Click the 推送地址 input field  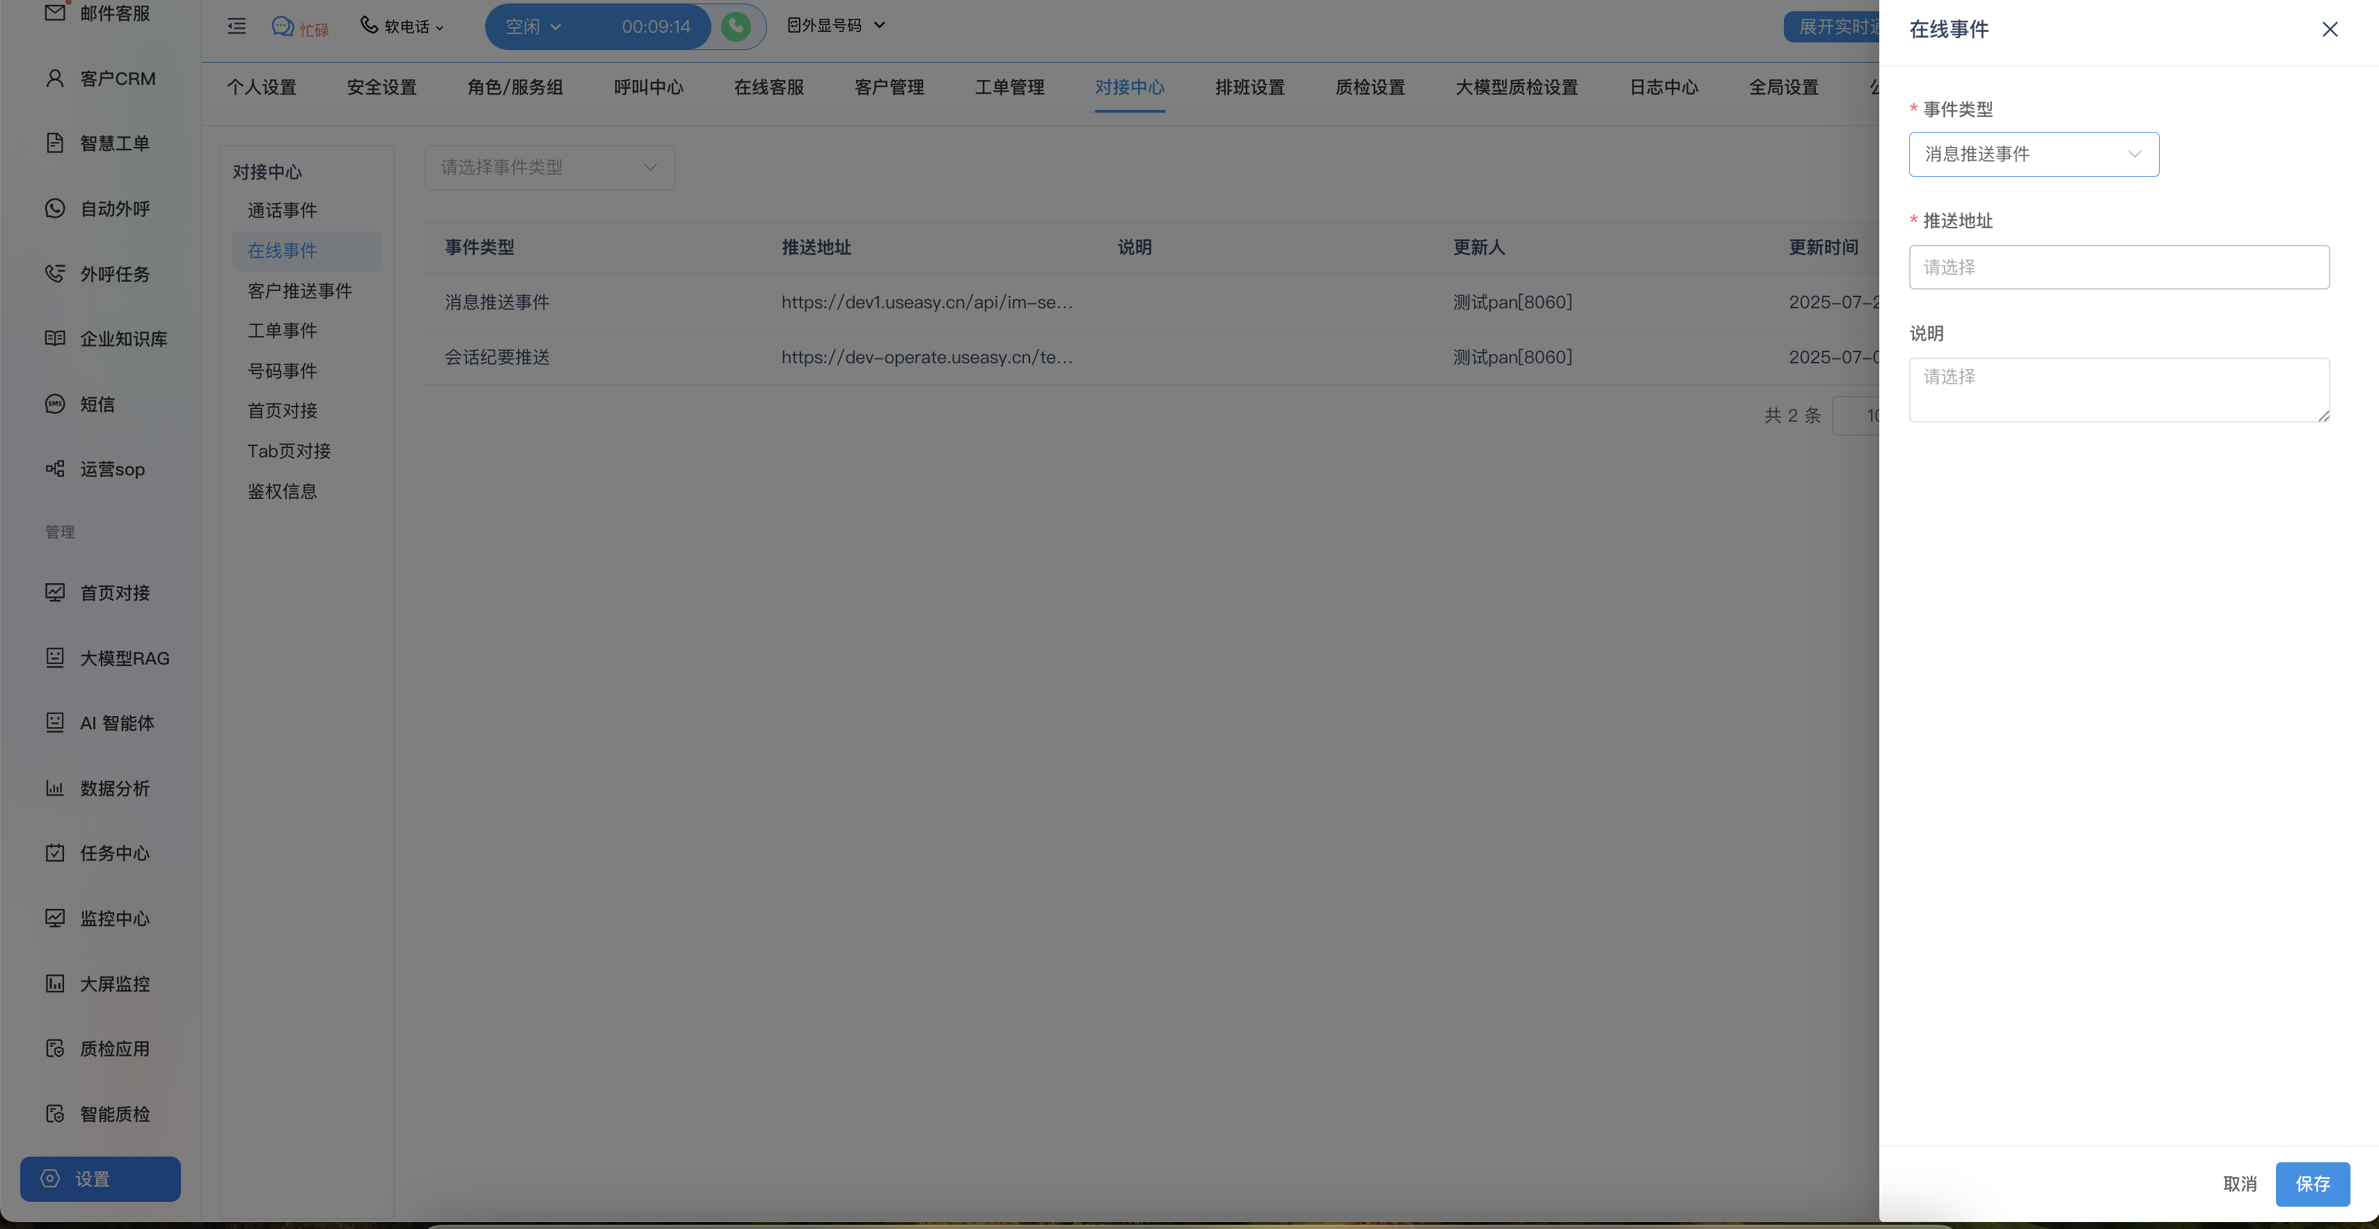click(2119, 267)
